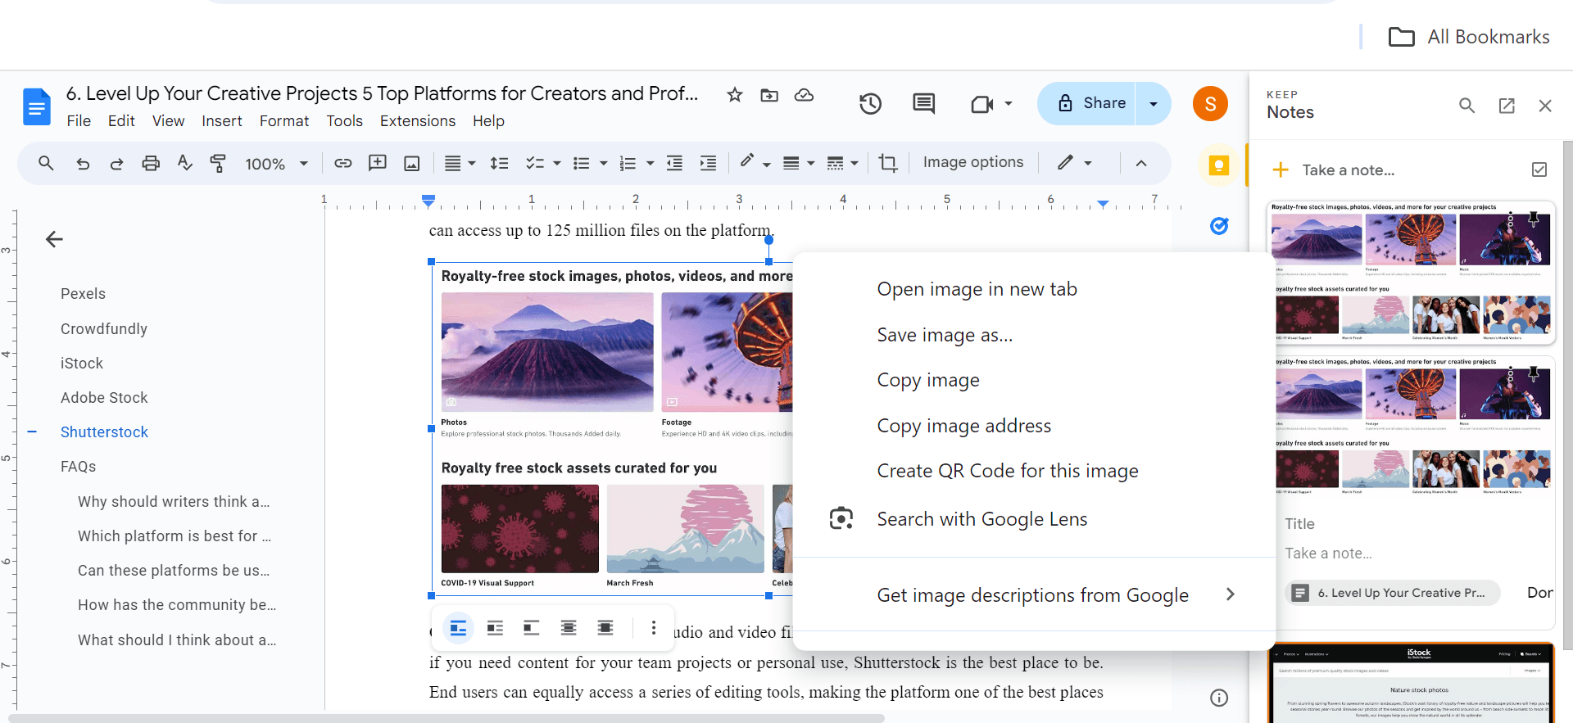Open border dash style dropdown

pyautogui.click(x=842, y=163)
